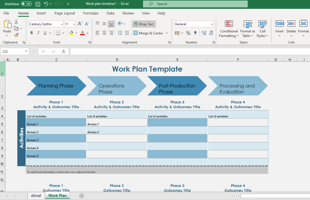Open Format as Table menu
Viewport: 310px width, 200px height.
(247, 29)
